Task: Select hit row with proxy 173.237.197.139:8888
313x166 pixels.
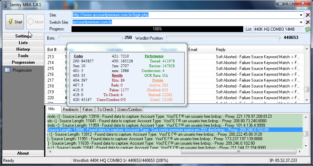Action: pos(175,139)
